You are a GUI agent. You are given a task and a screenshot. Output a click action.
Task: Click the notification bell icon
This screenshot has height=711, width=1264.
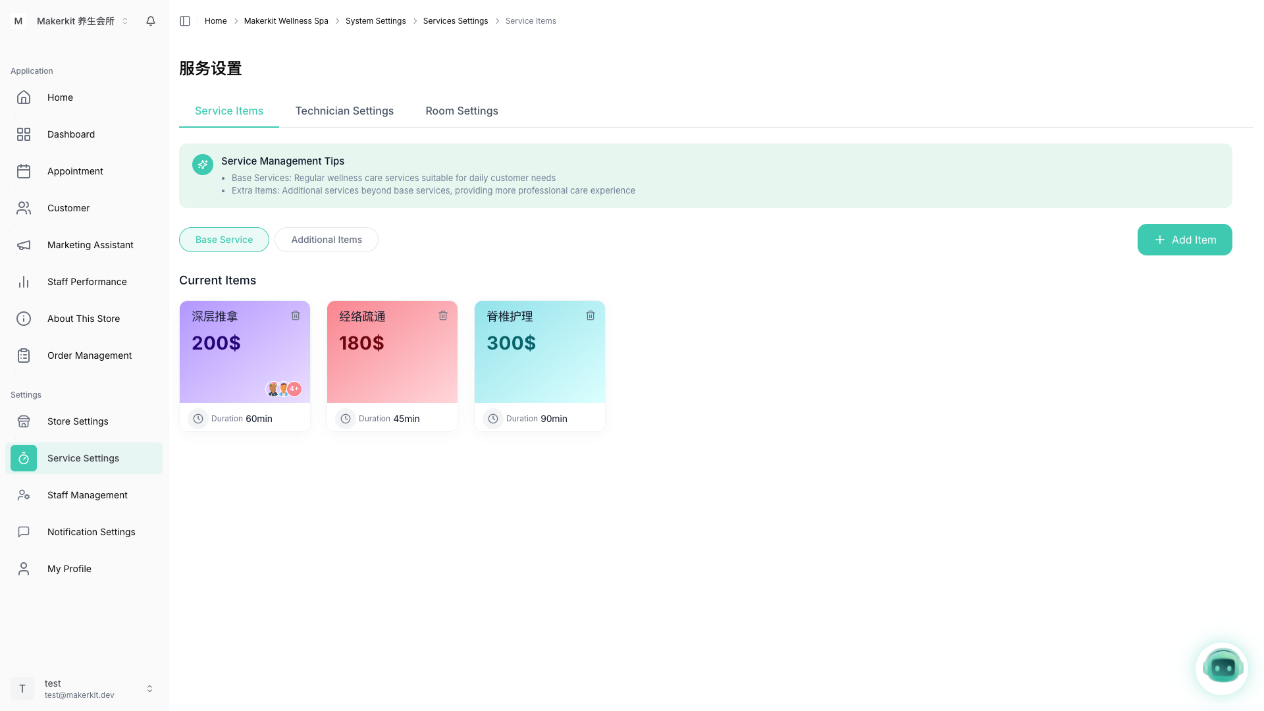[151, 21]
